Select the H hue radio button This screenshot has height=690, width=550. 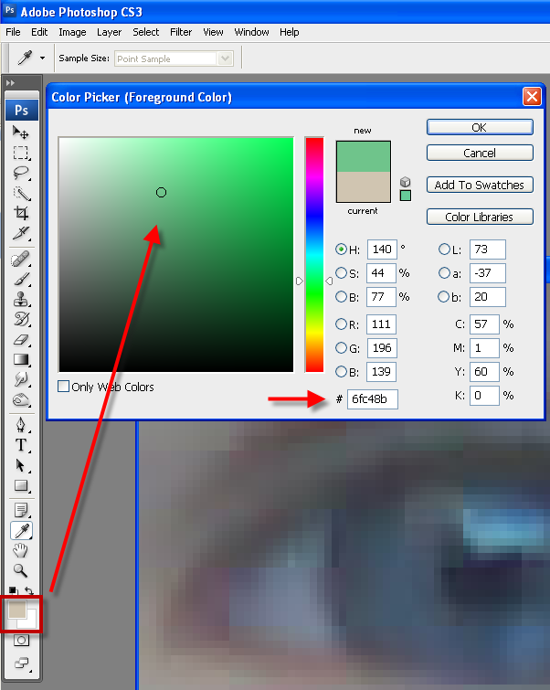coord(341,249)
